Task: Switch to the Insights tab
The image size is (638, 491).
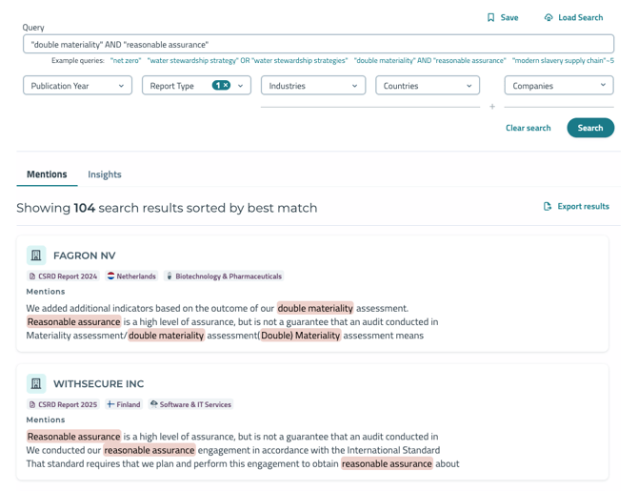Action: (105, 174)
